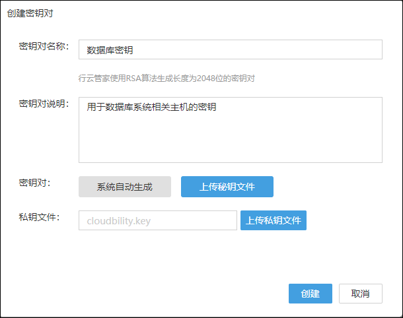Click the 密钥对说明 label
403x318 pixels.
click(44, 104)
